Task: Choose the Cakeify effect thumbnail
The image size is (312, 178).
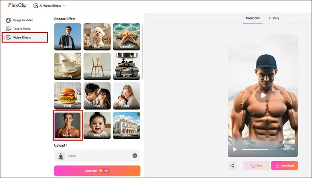Action: click(68, 66)
